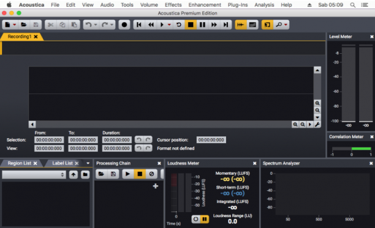Redo the view change
Viewport: 375px width, 228px height.
148,148
